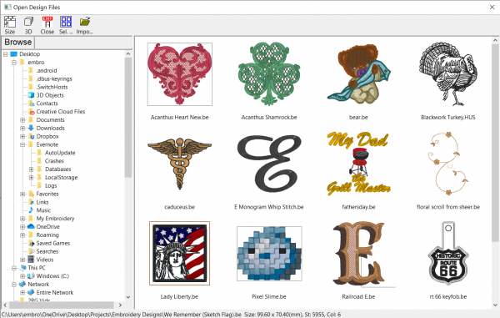The height and width of the screenshot is (318, 500).
Task: Expand the Windows (C:) drive node
Action: (x=22, y=276)
